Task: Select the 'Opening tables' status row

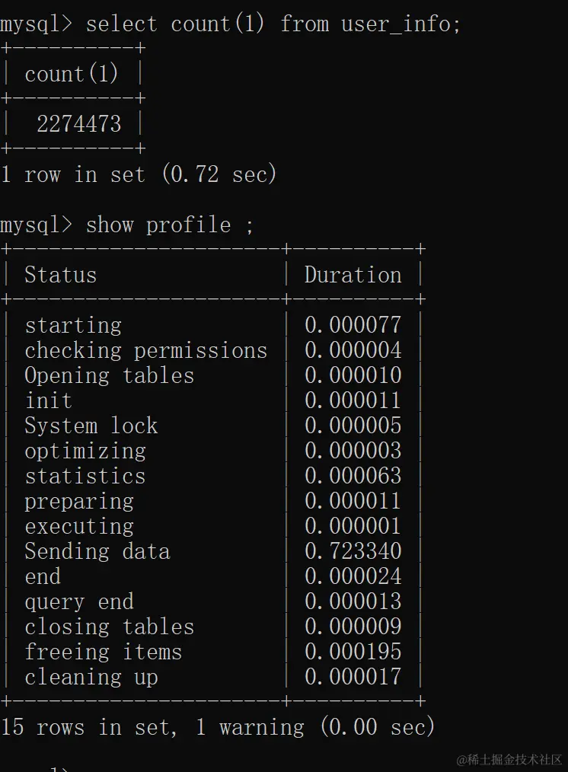Action: 213,375
